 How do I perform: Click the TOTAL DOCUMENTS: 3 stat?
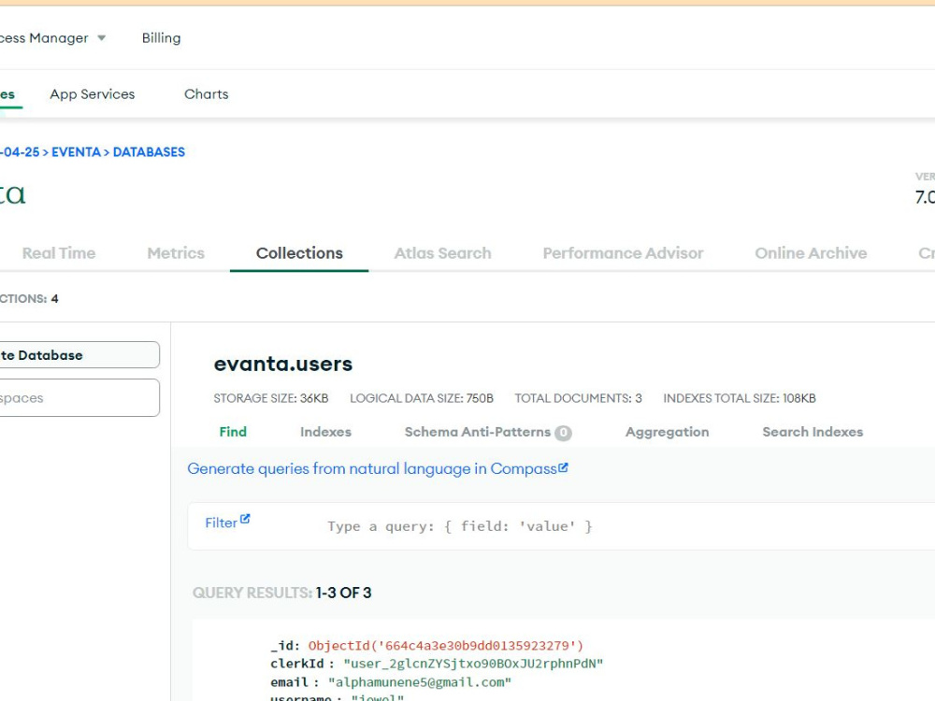(579, 398)
